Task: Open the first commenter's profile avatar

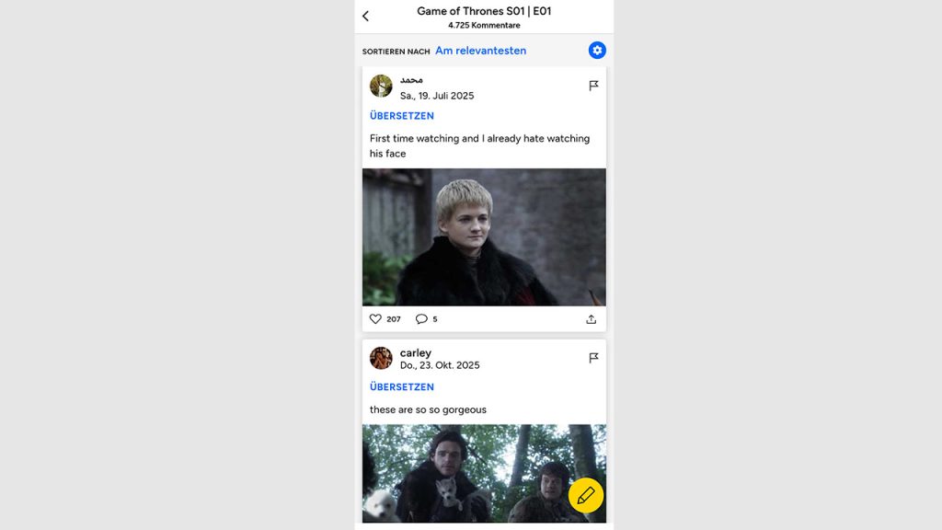Action: pos(381,86)
